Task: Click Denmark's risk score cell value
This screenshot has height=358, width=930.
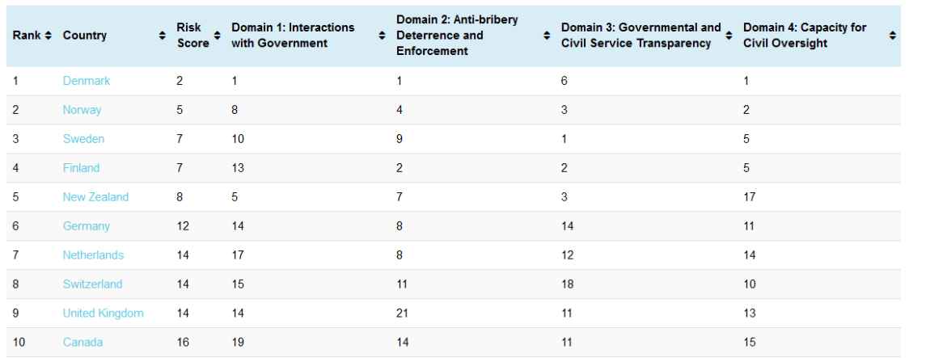Action: pyautogui.click(x=180, y=81)
